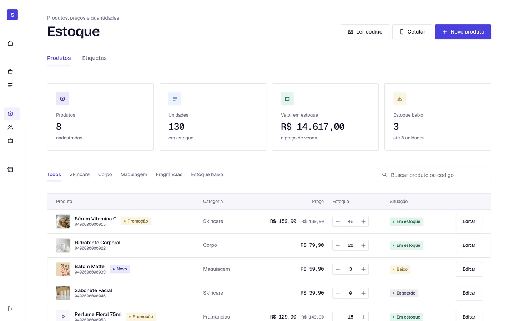Edit the Sabonete Facial product
The height and width of the screenshot is (321, 514).
coord(469,293)
